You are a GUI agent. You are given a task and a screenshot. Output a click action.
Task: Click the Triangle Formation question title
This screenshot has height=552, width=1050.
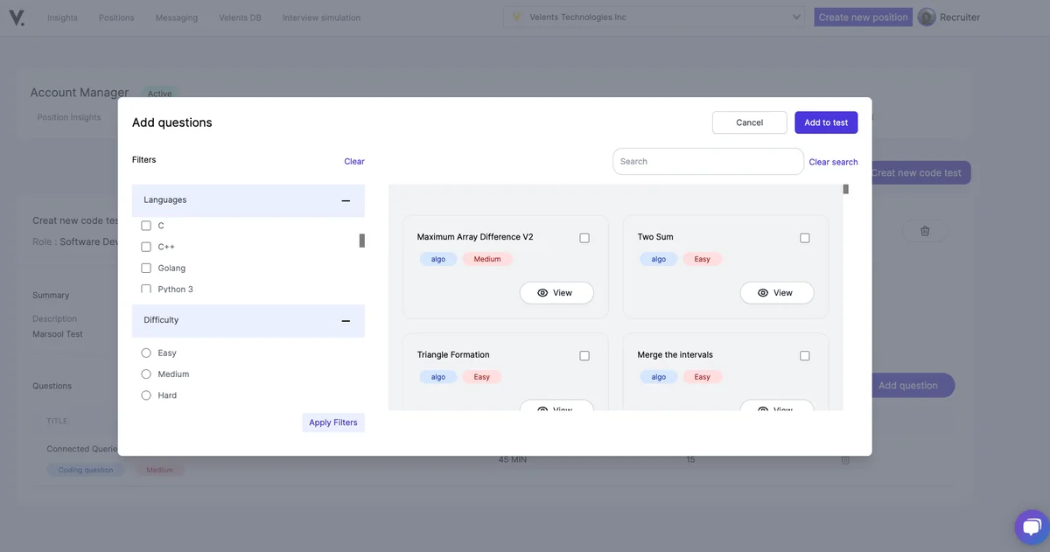(453, 355)
